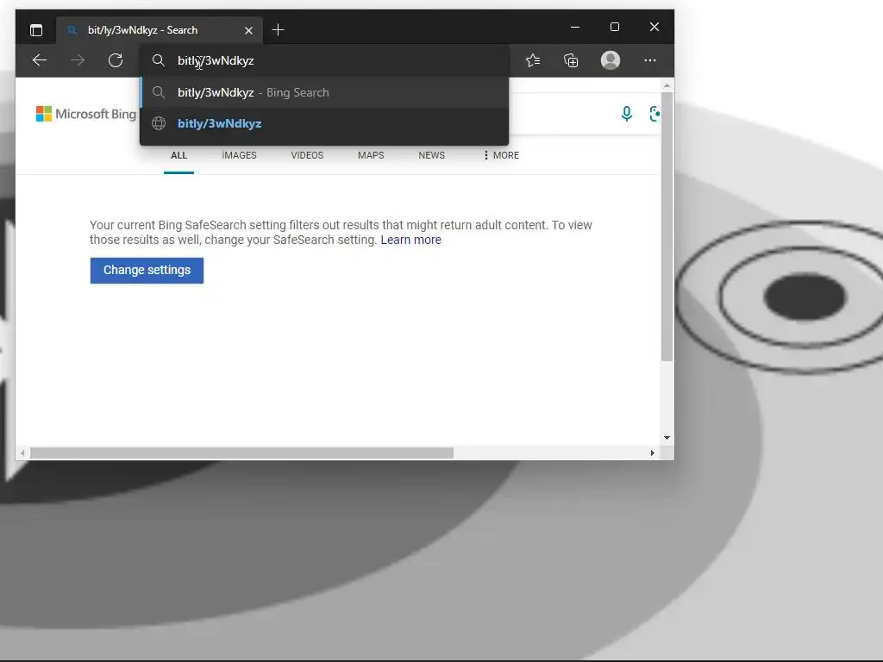Open the user profile avatar
Screen dimensions: 883x662
click(x=611, y=60)
